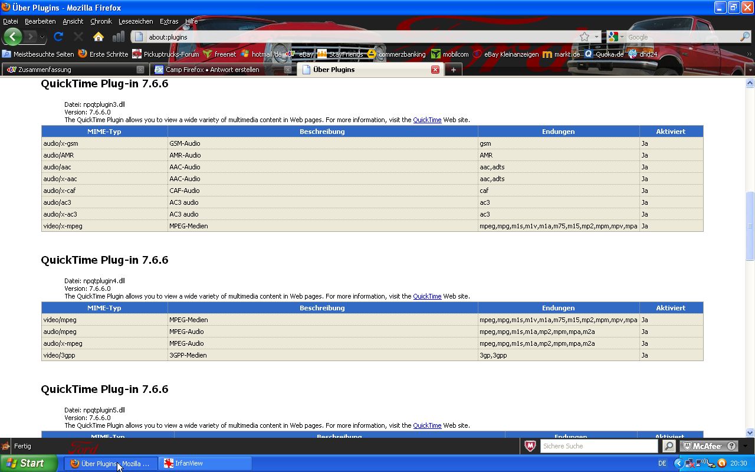755x472 pixels.
Task: Open the commerzbanking bookmark
Action: [396, 54]
